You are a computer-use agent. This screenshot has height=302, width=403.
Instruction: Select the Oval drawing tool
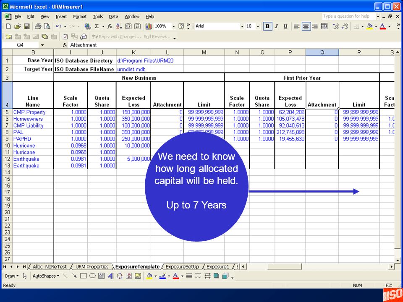coord(92,276)
